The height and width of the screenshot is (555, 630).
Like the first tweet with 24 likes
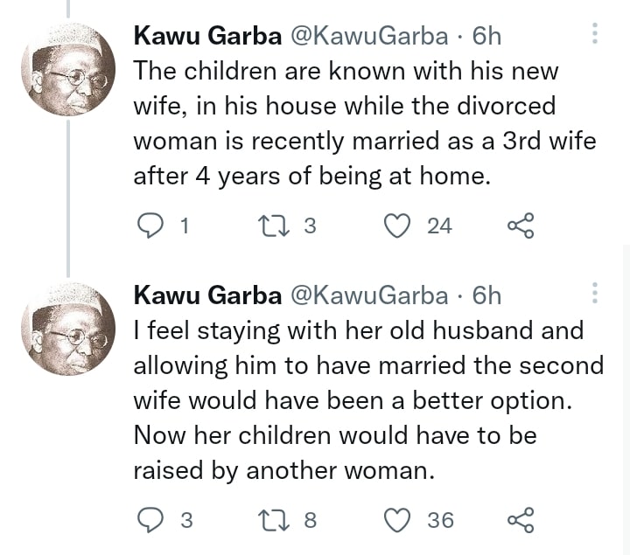(x=399, y=225)
